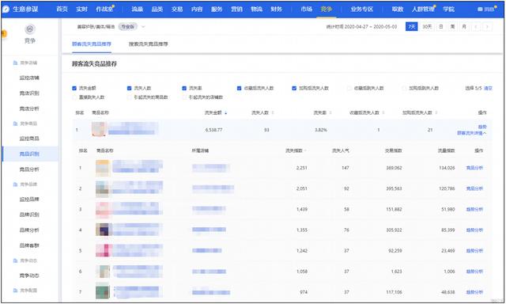Uncheck the 流失金额 checkbox
This screenshot has height=304, width=506.
pos(74,88)
